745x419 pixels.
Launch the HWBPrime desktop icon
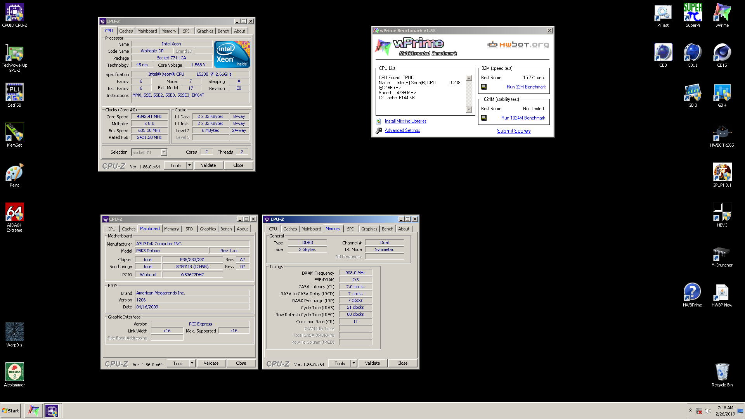pos(693,295)
